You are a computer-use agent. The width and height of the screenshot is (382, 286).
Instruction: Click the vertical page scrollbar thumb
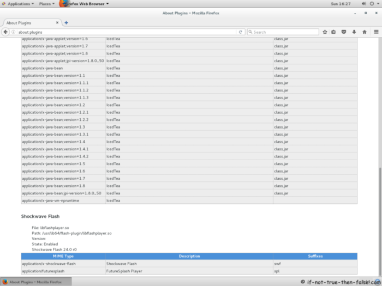(380, 221)
